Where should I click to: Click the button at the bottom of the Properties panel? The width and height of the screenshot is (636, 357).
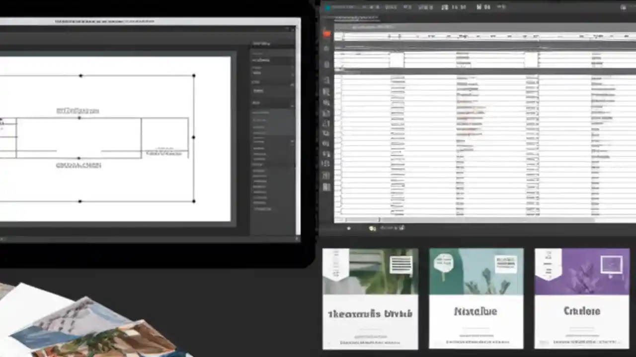pyautogui.click(x=268, y=209)
